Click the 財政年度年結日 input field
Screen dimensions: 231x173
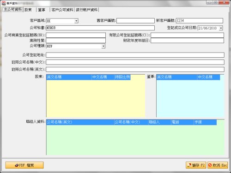[187, 41]
